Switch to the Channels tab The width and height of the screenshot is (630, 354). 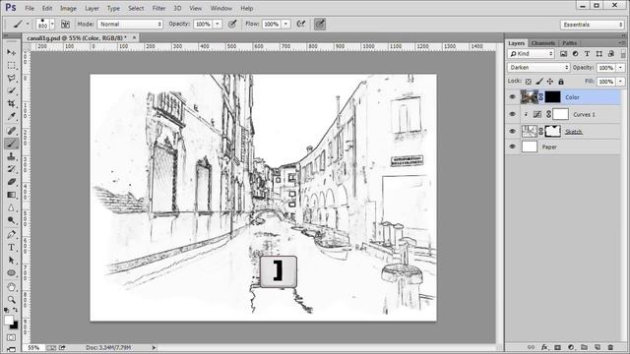point(542,43)
